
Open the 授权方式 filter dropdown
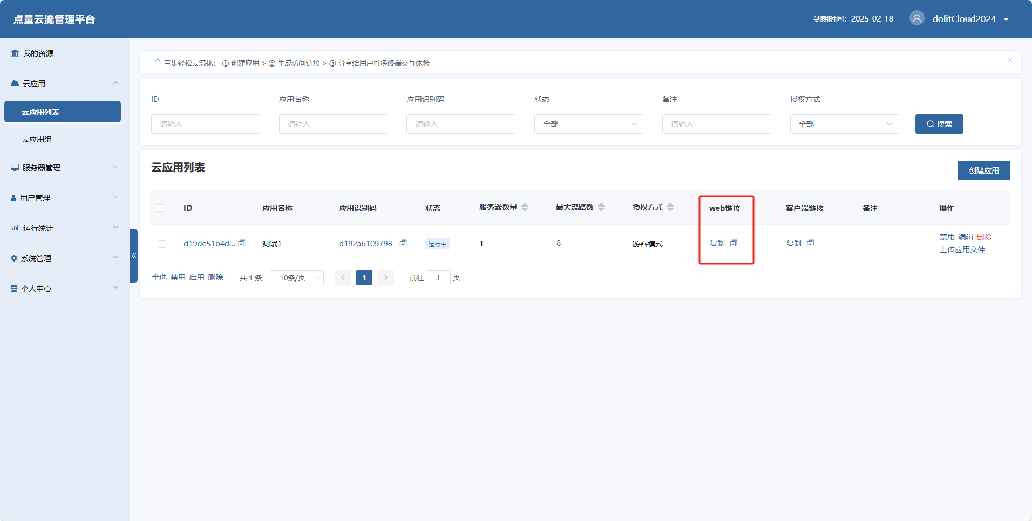pyautogui.click(x=844, y=124)
